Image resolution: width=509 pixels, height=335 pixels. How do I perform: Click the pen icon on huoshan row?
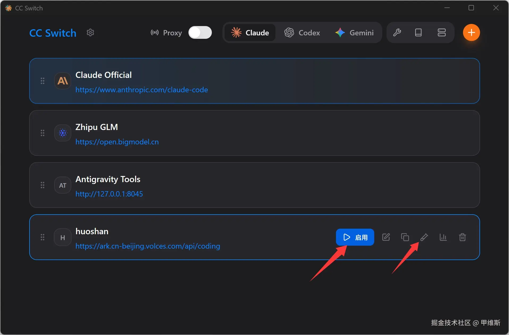coord(424,237)
